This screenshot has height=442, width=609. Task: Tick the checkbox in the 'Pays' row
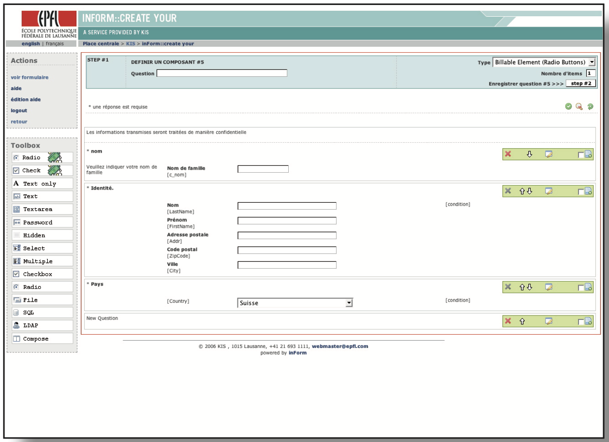tap(581, 287)
